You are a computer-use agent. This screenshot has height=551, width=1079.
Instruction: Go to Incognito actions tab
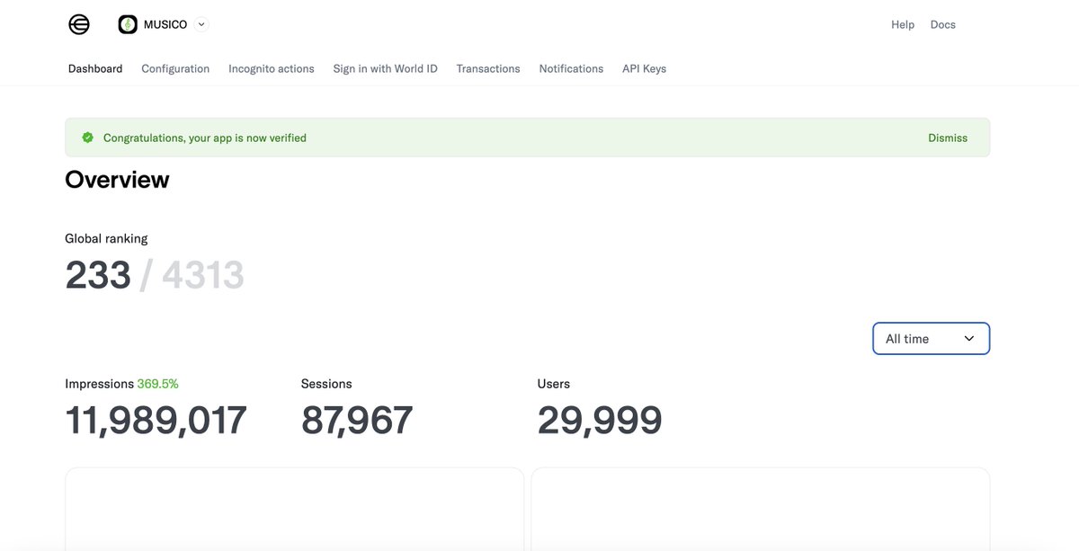pos(272,68)
